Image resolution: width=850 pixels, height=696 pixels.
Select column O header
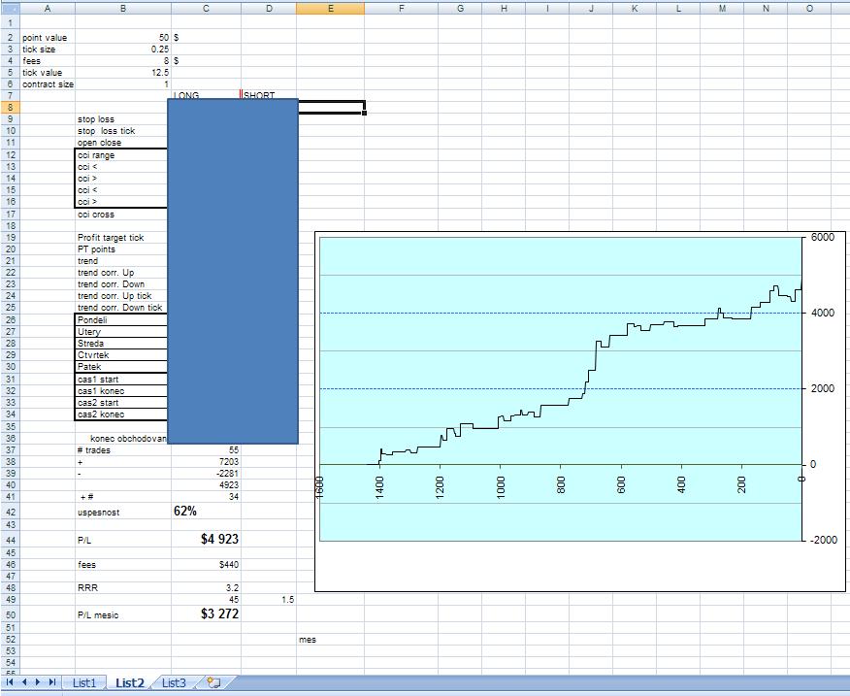tap(809, 8)
